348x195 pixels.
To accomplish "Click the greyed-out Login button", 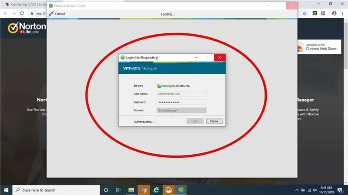I will coord(195,121).
